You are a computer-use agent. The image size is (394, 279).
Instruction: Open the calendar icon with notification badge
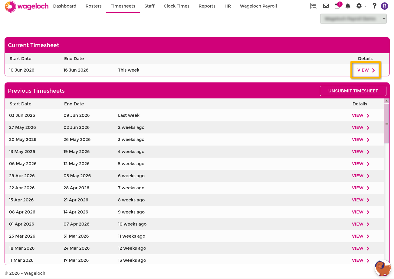(x=338, y=5)
